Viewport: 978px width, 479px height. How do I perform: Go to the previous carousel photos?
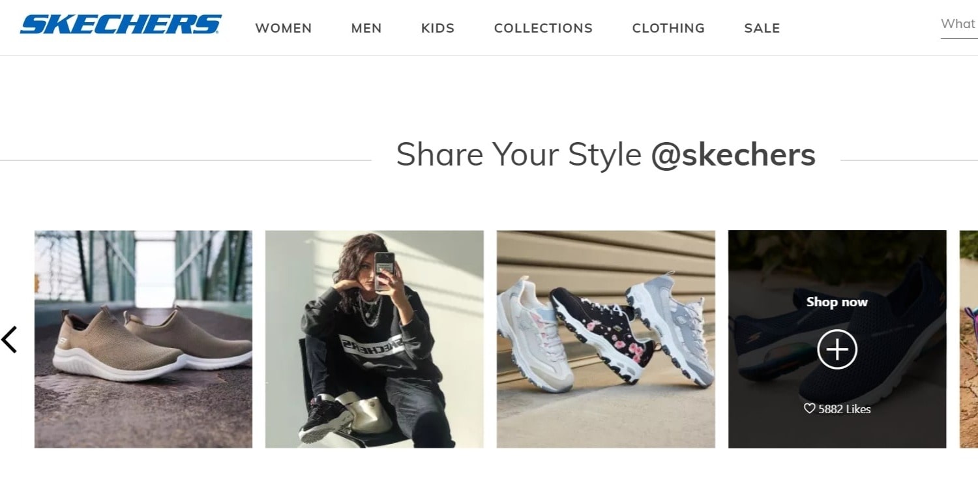point(10,340)
